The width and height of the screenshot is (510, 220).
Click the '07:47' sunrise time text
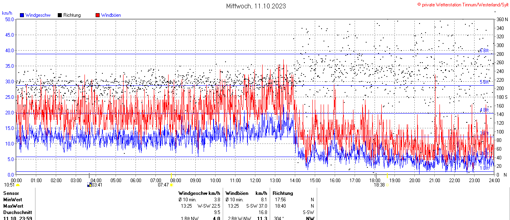(163, 185)
